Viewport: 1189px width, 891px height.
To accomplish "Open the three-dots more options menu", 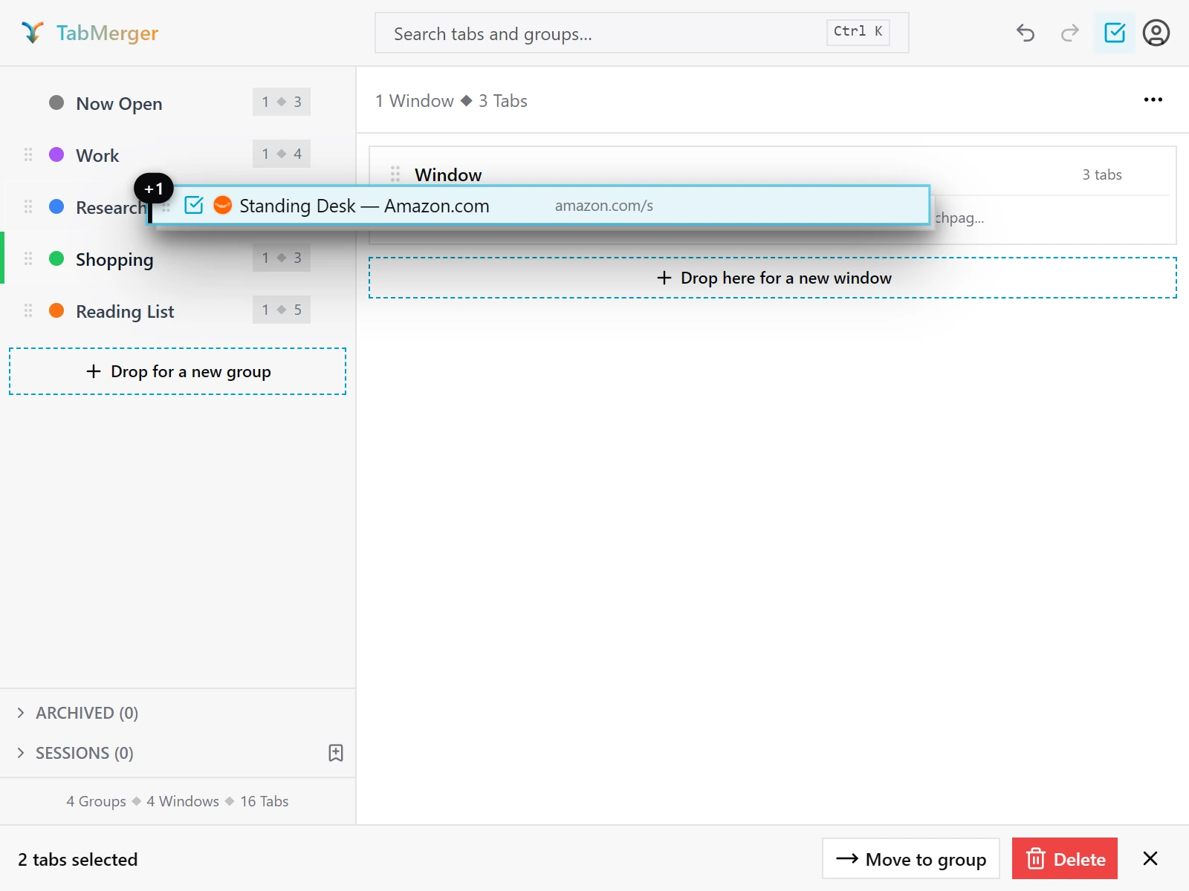I will click(x=1153, y=99).
